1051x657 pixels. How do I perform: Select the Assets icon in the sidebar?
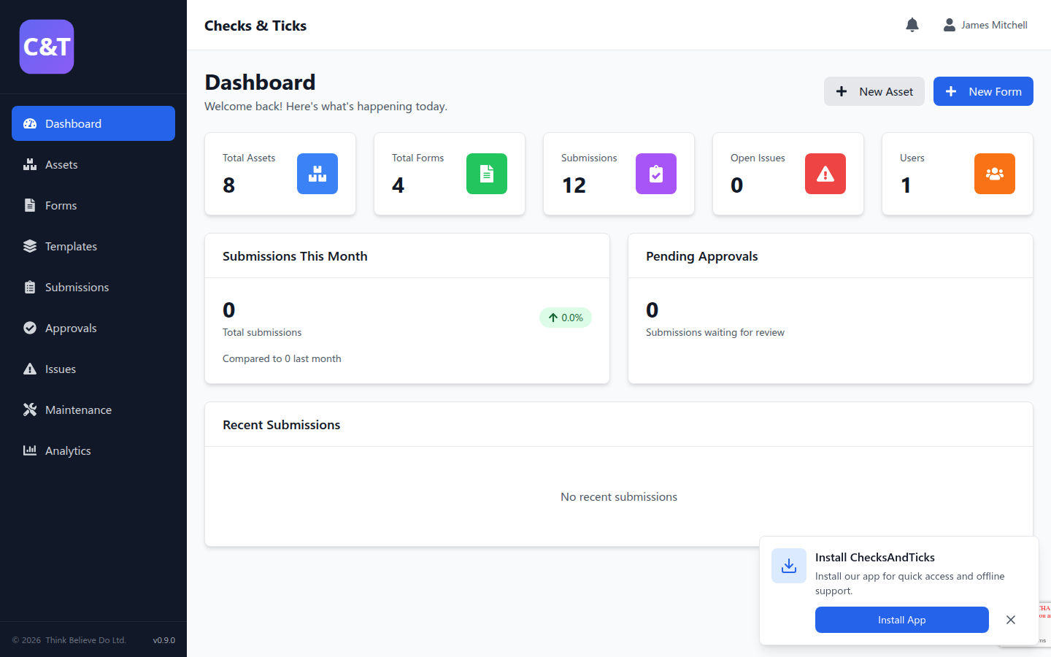(x=30, y=164)
